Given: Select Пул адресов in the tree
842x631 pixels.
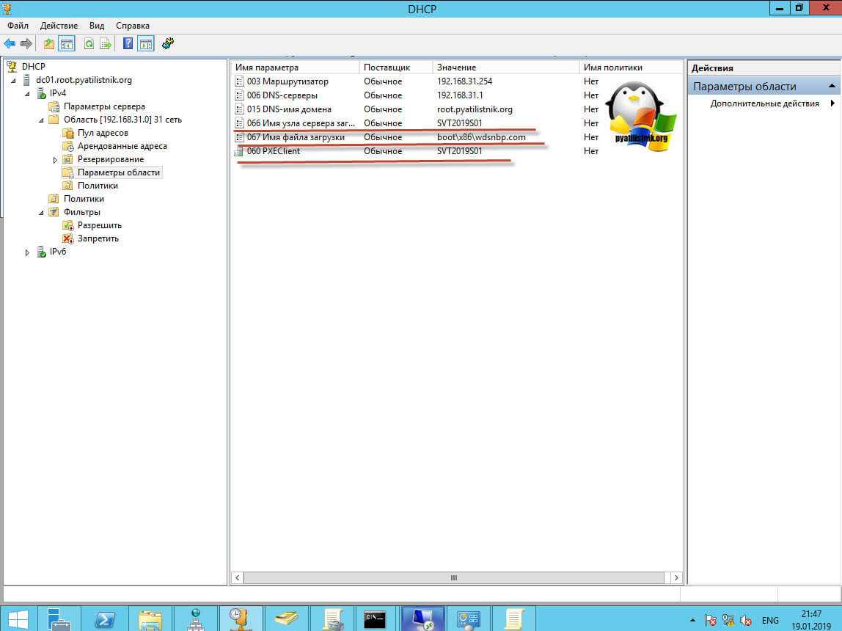Looking at the screenshot, I should pyautogui.click(x=103, y=134).
